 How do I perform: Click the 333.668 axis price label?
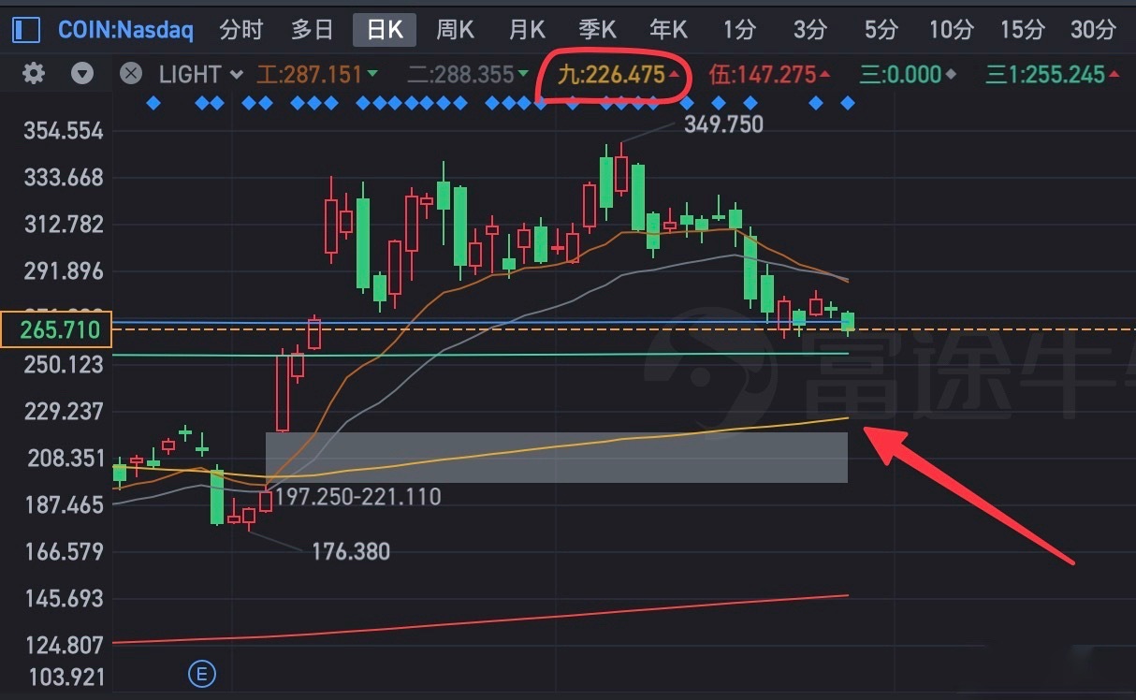click(62, 178)
